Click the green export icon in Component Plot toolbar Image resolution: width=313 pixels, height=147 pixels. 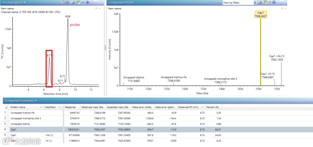pyautogui.click(x=265, y=2)
